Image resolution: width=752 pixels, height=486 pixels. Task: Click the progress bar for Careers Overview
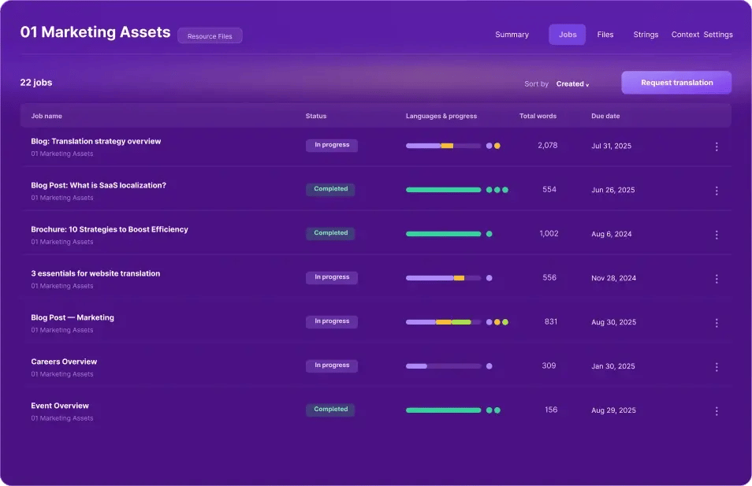pyautogui.click(x=443, y=366)
